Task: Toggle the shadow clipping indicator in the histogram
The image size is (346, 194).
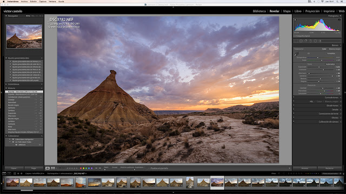Action: click(x=295, y=20)
